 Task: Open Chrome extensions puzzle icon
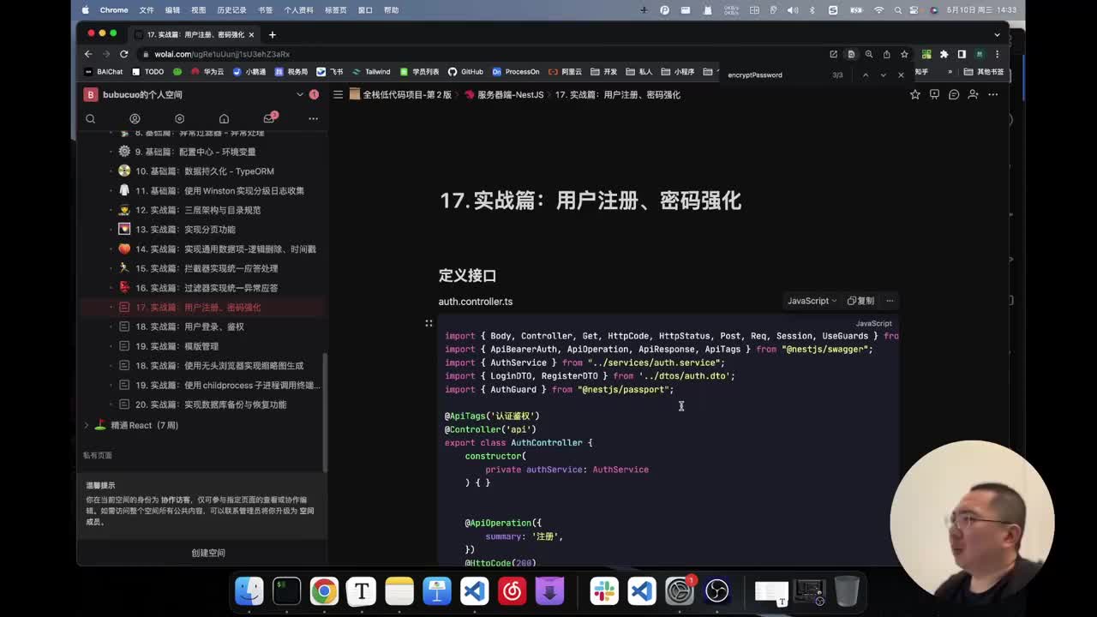944,54
